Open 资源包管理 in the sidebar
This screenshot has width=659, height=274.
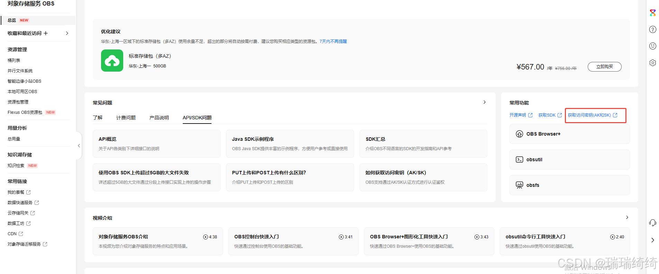coord(18,102)
